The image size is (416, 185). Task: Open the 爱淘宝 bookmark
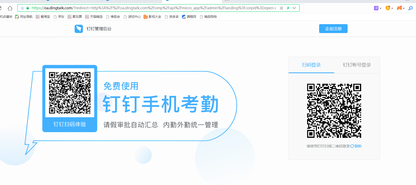tap(43, 17)
